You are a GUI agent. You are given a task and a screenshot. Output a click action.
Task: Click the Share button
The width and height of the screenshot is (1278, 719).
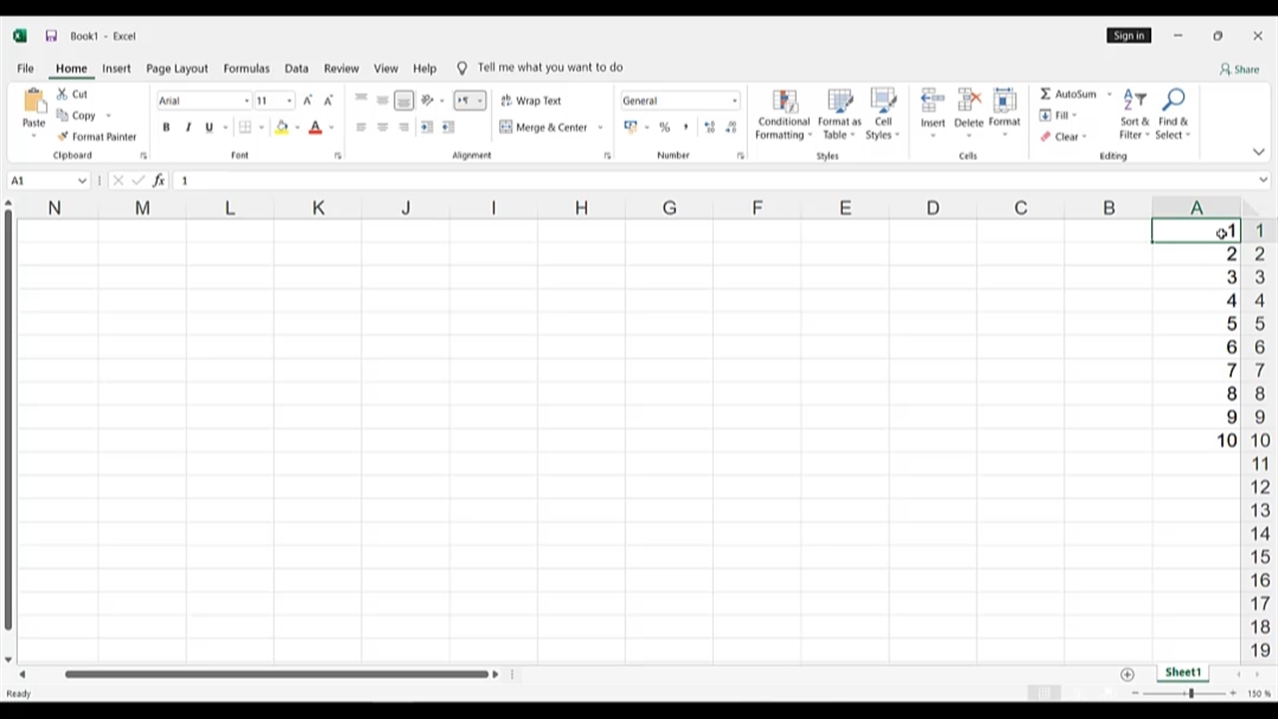1239,69
